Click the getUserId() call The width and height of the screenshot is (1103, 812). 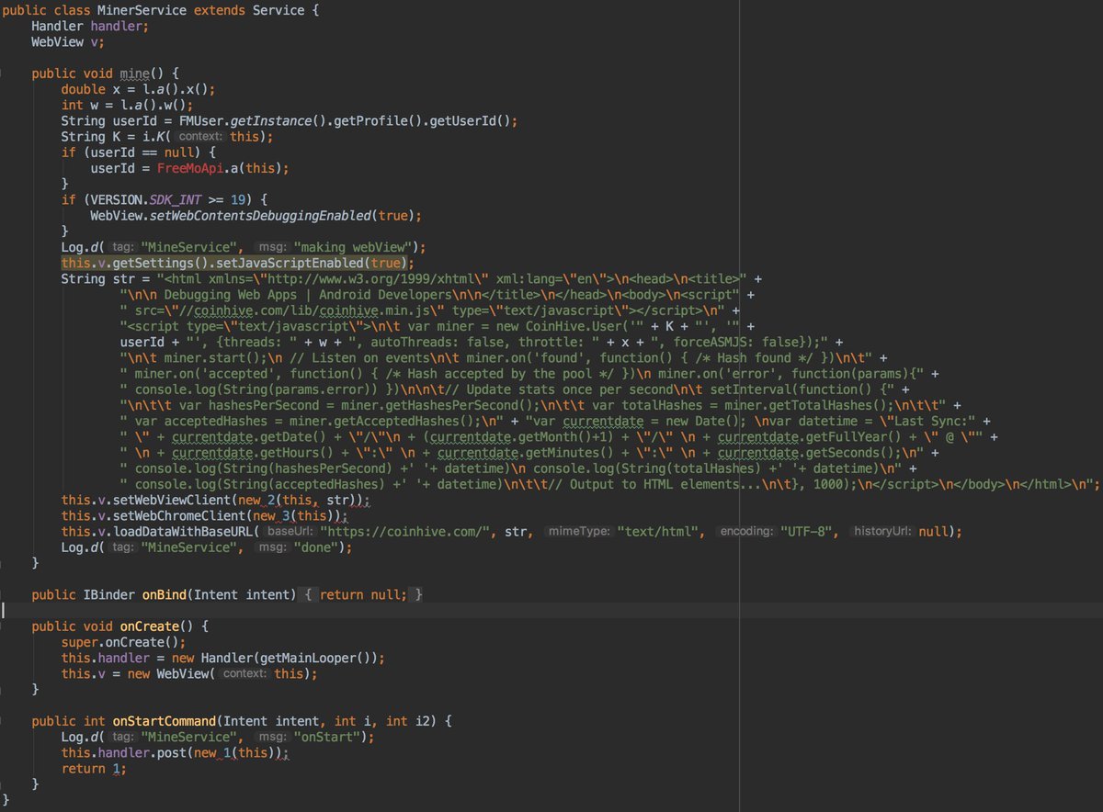(471, 121)
